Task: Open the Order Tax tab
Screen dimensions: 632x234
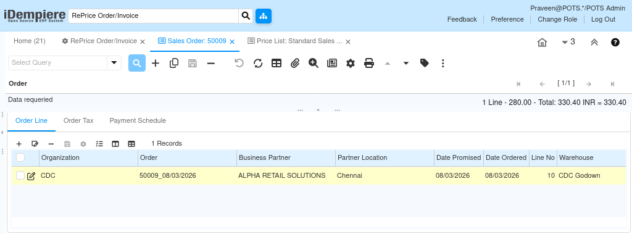Action: tap(78, 120)
